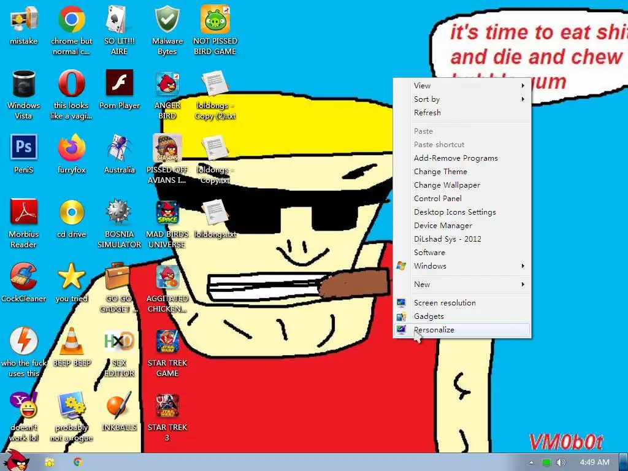The width and height of the screenshot is (628, 471).
Task: Open the Angry Bird Start button
Action: (17, 461)
